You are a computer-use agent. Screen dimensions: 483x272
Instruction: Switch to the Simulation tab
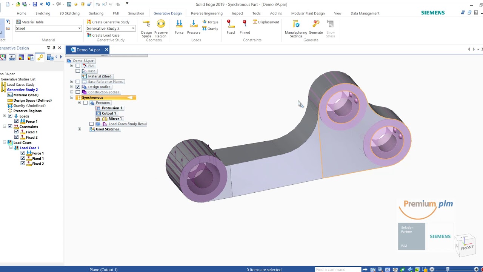click(136, 13)
